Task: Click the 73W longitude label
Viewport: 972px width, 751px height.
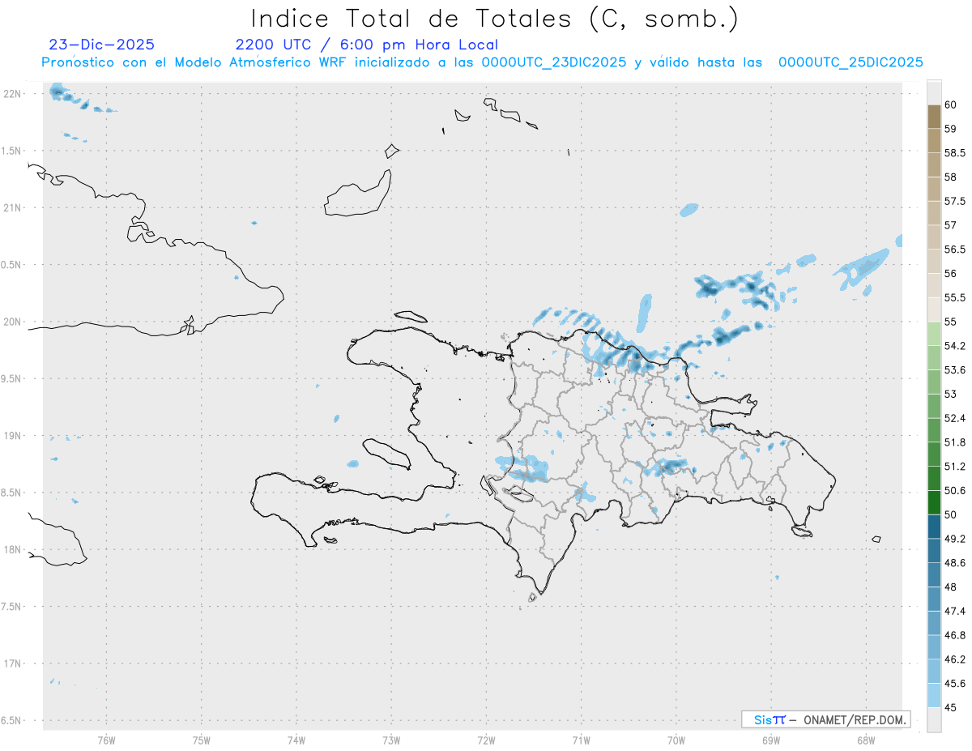Action: [x=391, y=740]
